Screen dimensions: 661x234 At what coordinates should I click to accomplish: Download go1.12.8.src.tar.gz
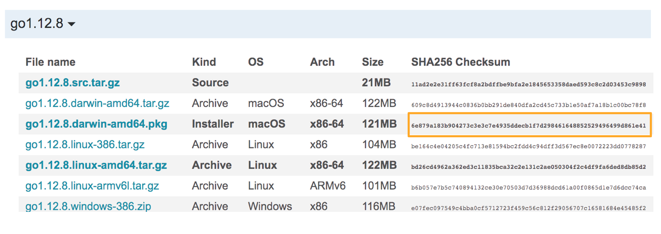coord(72,83)
